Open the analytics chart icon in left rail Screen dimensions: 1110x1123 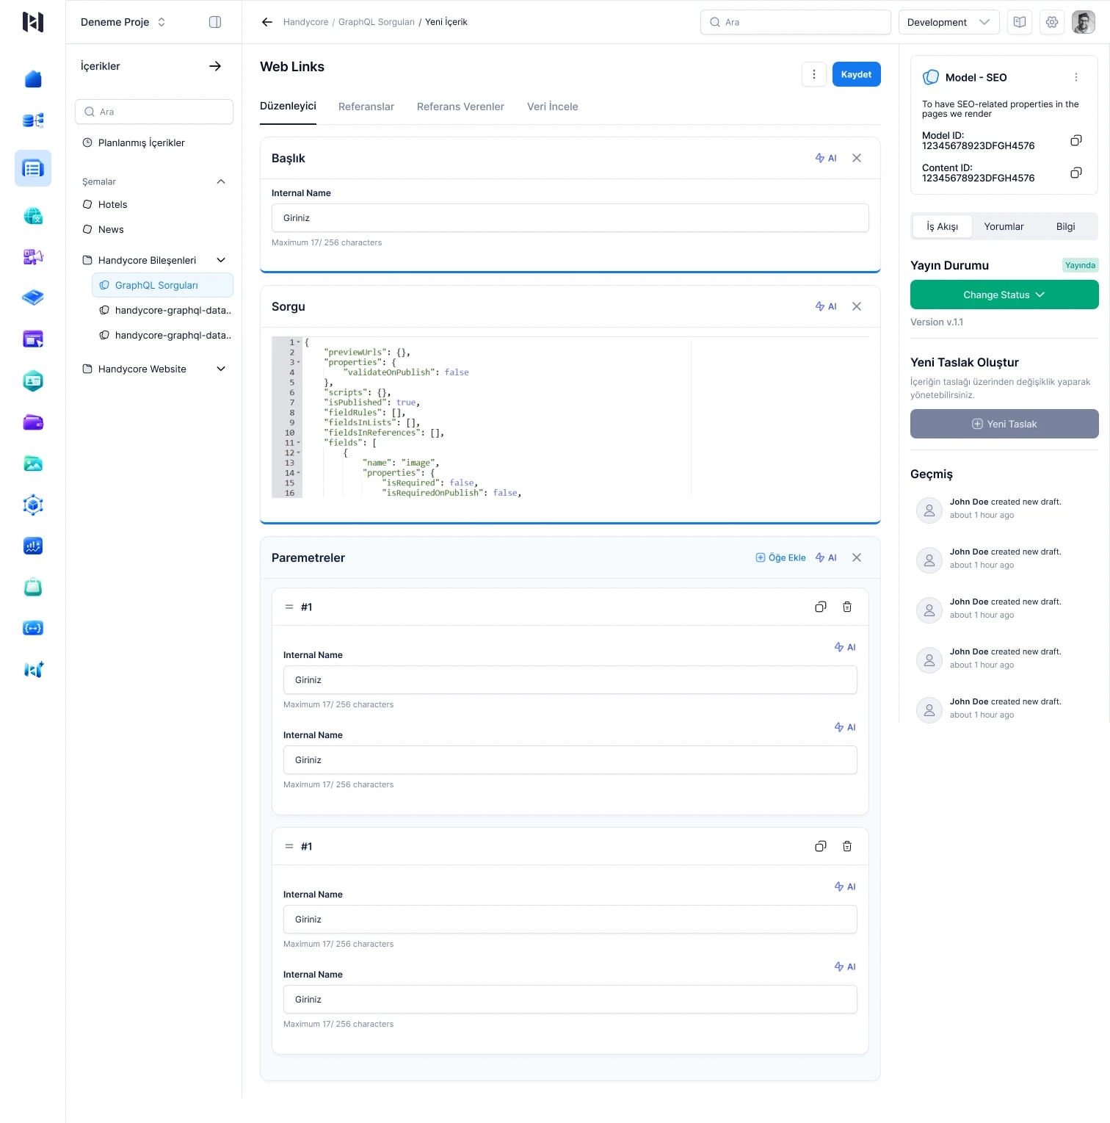pos(33,546)
